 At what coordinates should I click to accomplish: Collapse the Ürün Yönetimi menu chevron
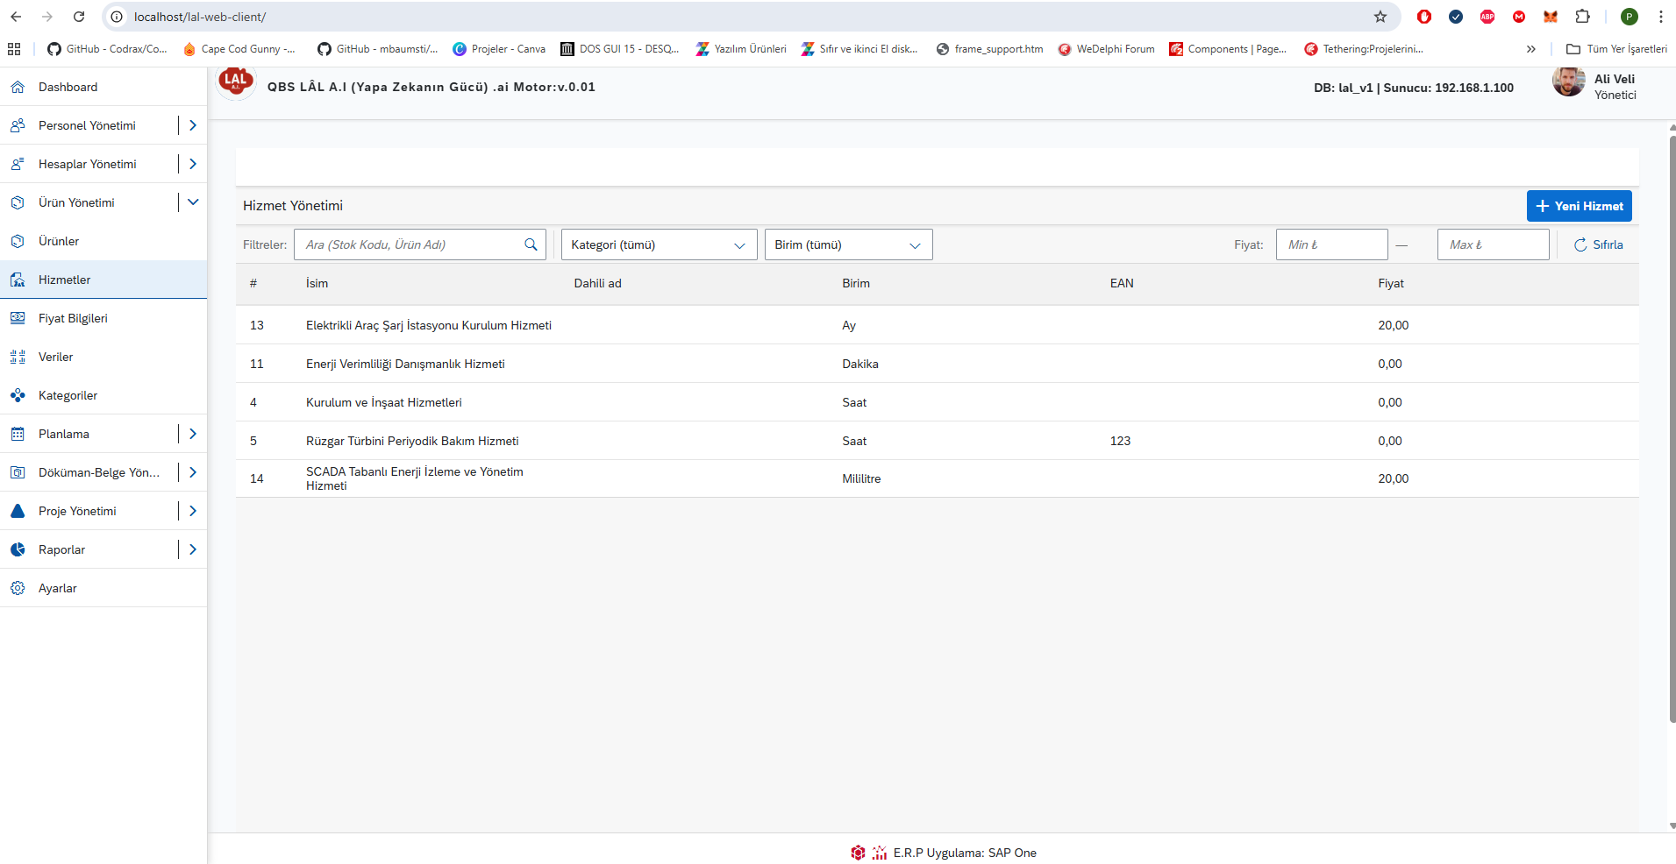coord(193,202)
